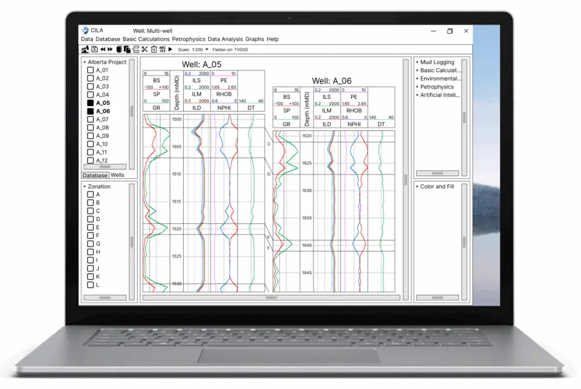Click the scissors cut icon

point(145,49)
